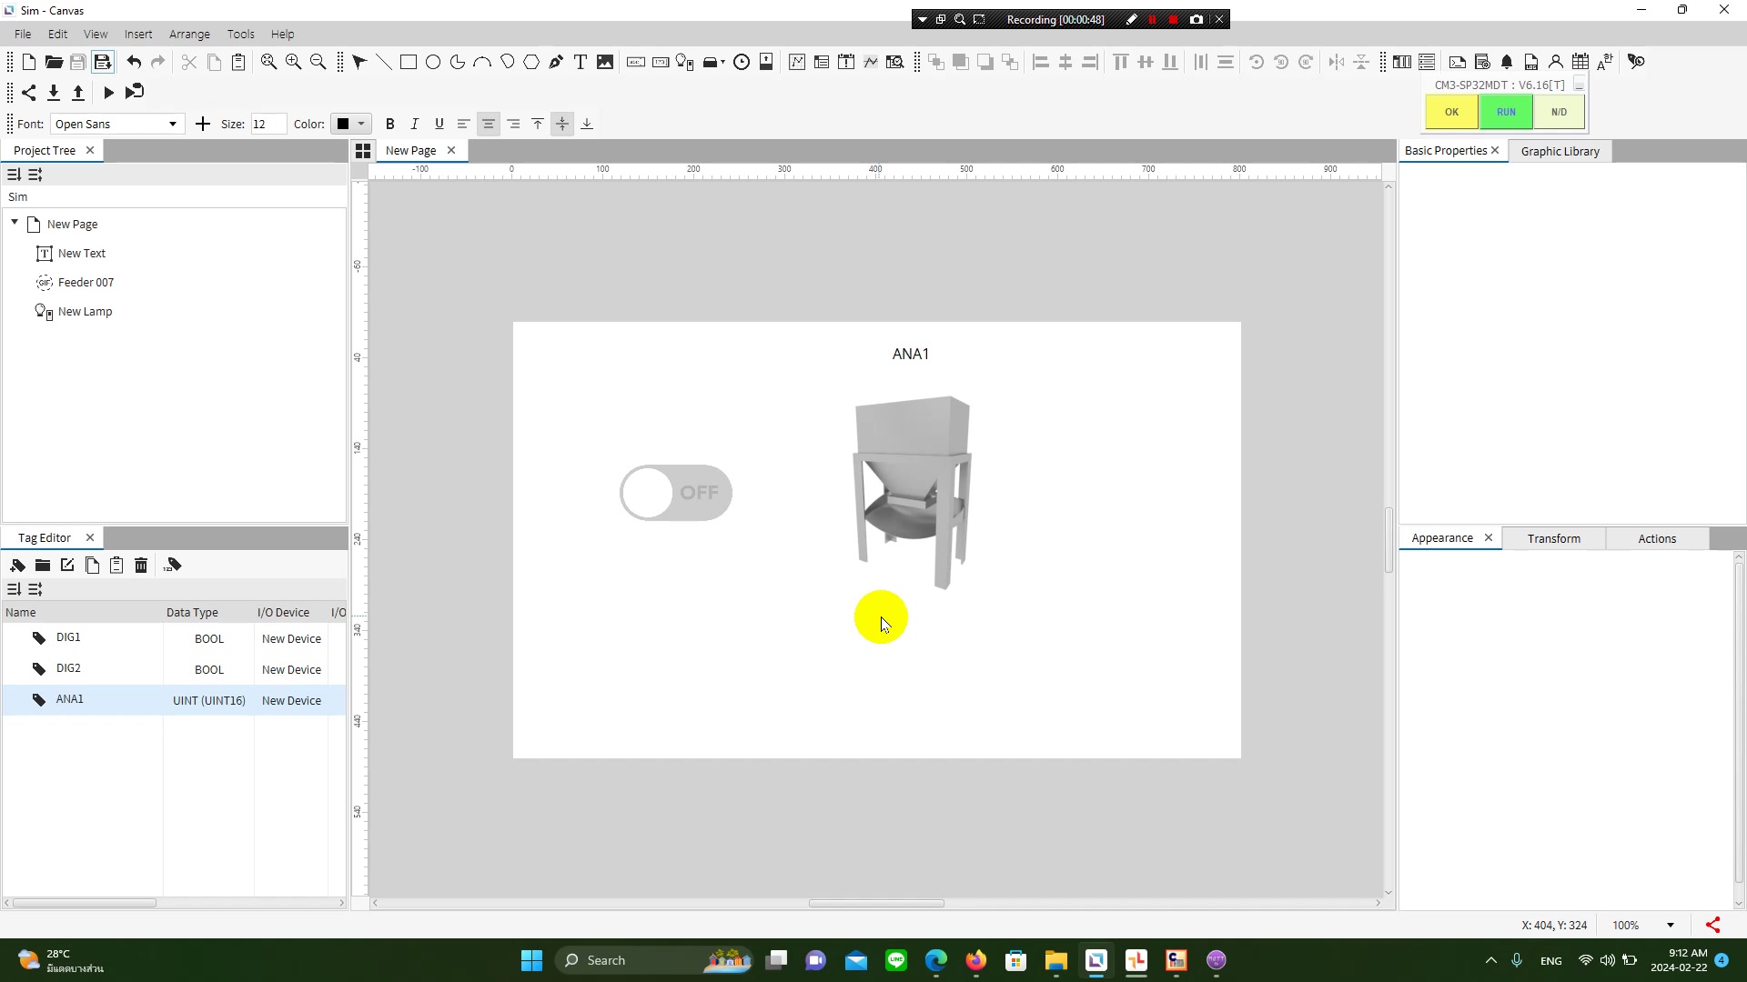
Task: Align text vertically to middle
Action: pos(562,124)
